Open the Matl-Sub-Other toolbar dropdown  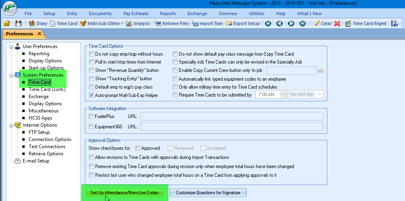(102, 23)
